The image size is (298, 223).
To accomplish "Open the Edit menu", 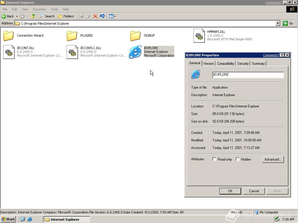I will pos(15,9).
